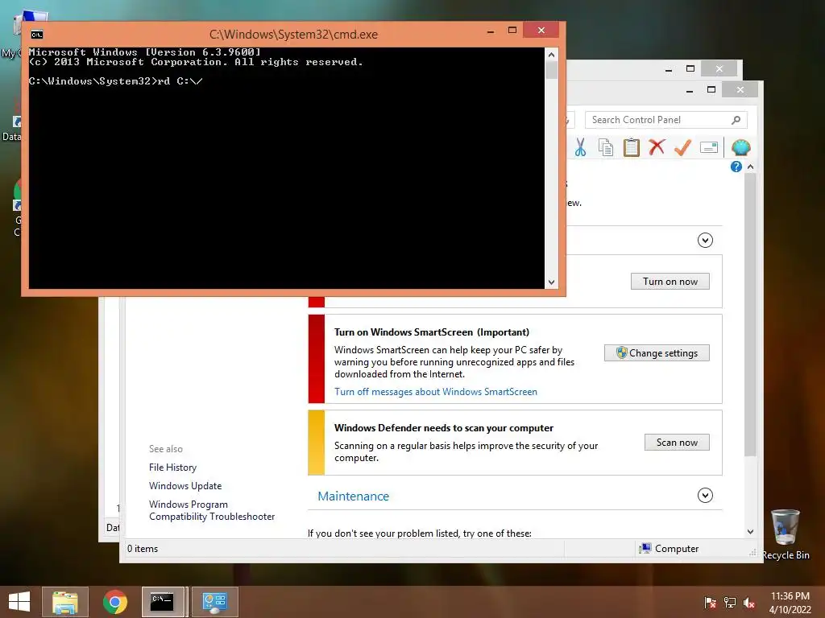The width and height of the screenshot is (825, 618).
Task: Click the Computer icon in status bar
Action: pyautogui.click(x=645, y=549)
